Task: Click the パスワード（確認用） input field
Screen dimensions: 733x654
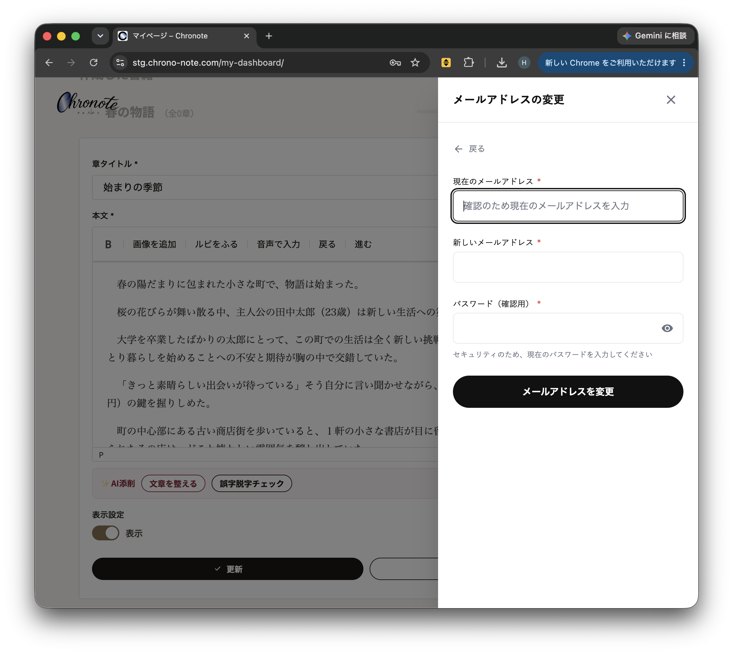Action: pos(568,328)
